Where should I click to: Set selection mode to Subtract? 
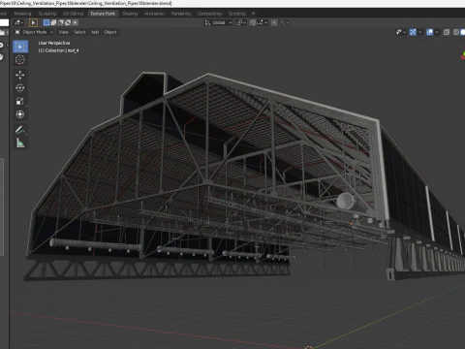[61, 22]
